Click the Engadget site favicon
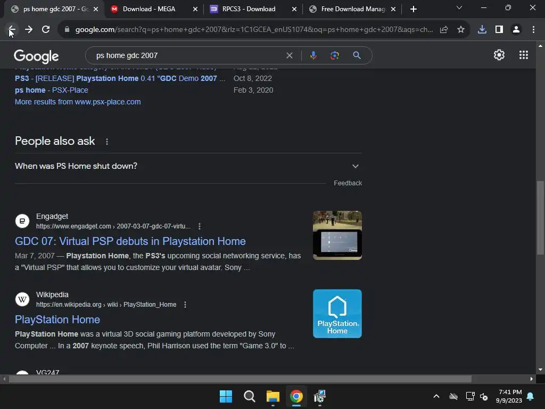The height and width of the screenshot is (409, 545). (x=22, y=221)
